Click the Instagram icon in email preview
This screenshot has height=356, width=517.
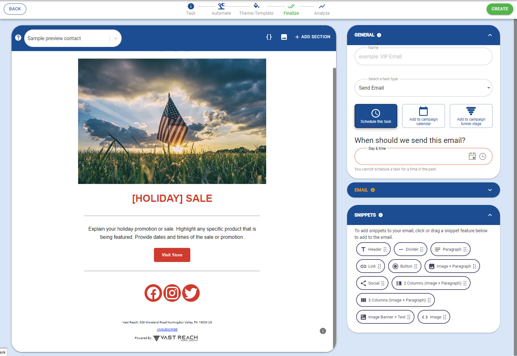click(172, 293)
